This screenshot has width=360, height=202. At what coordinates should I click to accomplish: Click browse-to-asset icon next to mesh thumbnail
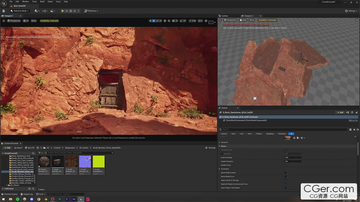297,138
